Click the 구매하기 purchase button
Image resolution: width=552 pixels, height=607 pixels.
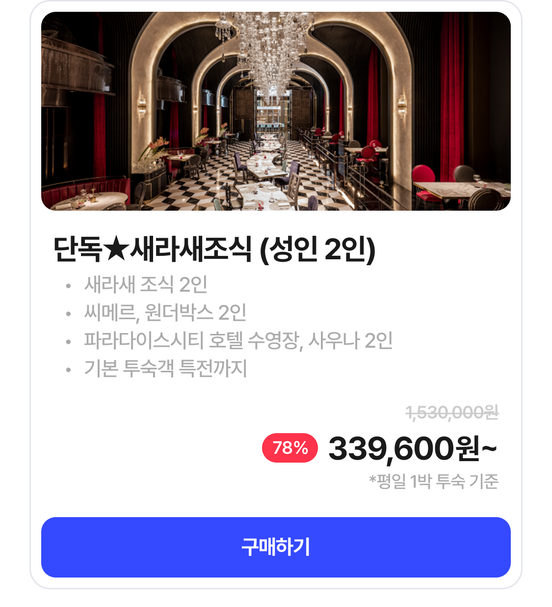276,547
